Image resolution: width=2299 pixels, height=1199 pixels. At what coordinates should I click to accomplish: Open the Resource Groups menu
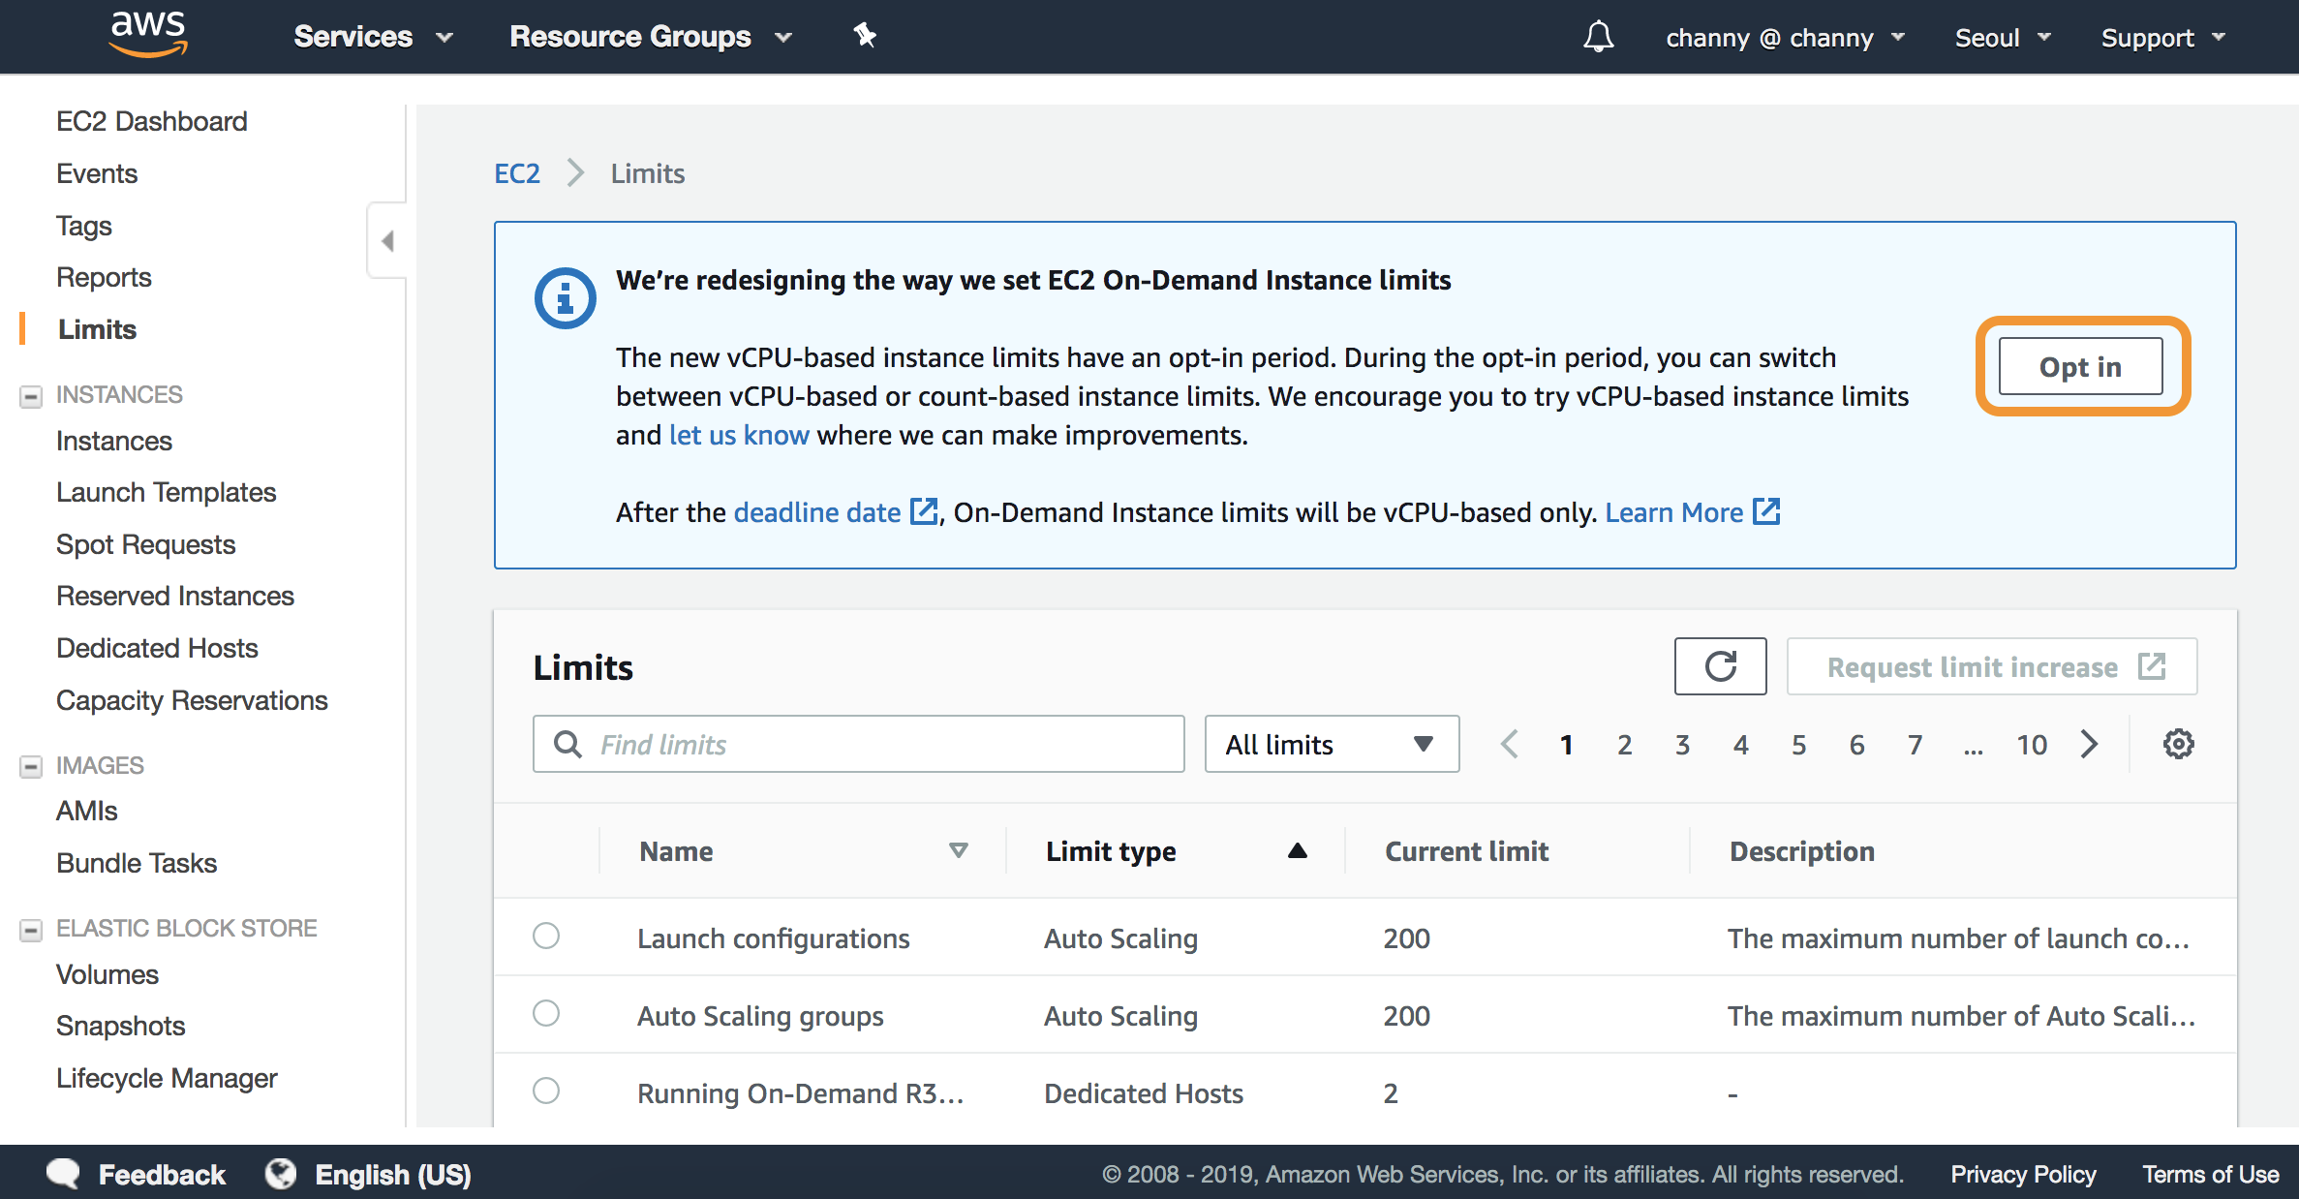coord(650,37)
